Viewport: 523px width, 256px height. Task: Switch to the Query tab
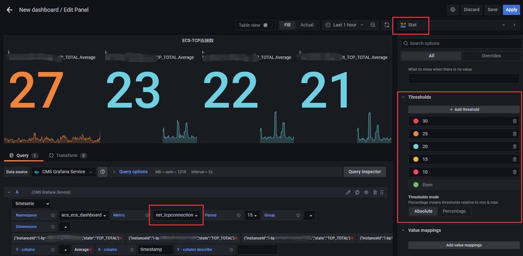click(24, 156)
